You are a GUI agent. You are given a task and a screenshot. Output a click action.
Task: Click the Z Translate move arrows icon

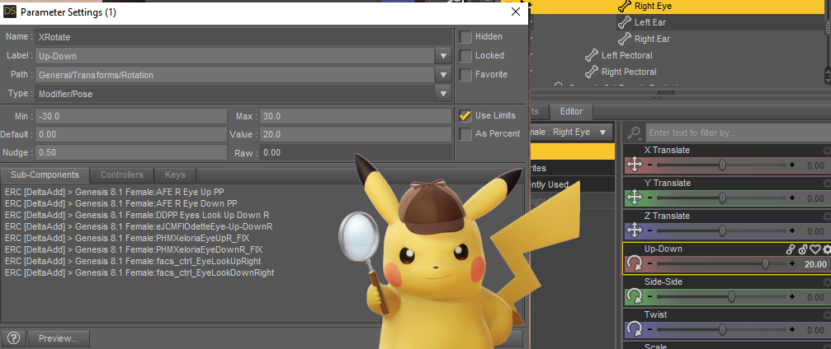pos(635,230)
